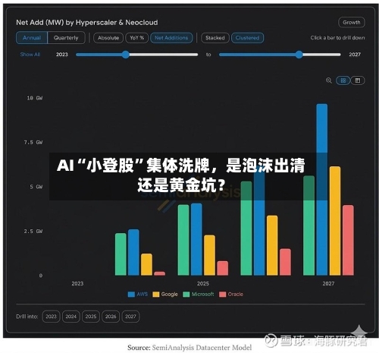
Task: Click the 10 GW y-axis label
Action: pos(35,98)
